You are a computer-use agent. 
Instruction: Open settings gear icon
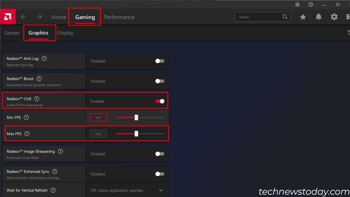(x=334, y=17)
